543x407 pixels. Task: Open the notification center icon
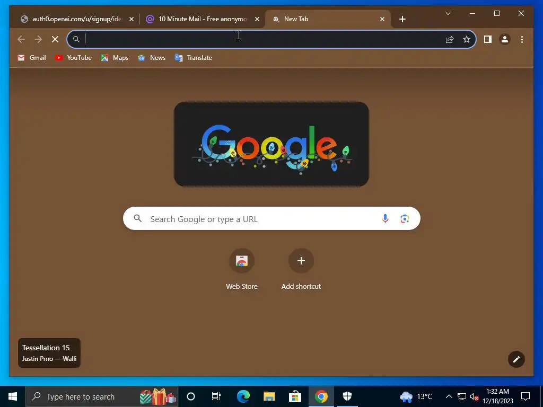(x=526, y=396)
